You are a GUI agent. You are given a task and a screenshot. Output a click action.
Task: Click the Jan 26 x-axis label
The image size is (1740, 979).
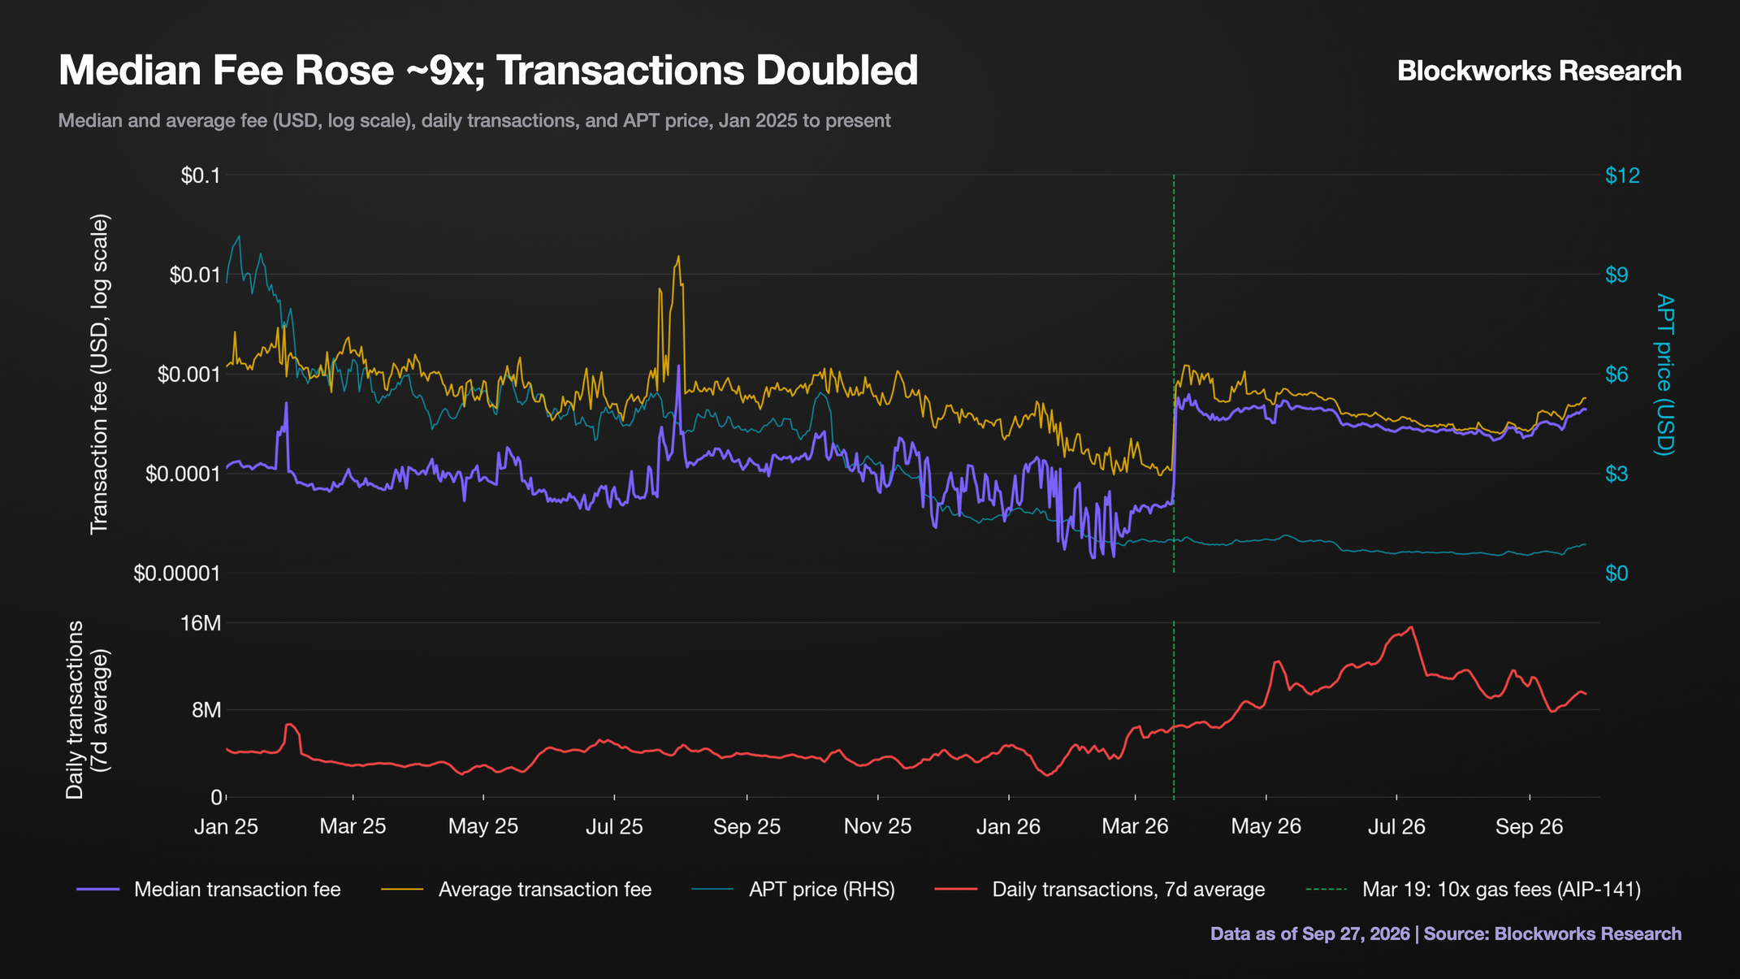[1008, 827]
